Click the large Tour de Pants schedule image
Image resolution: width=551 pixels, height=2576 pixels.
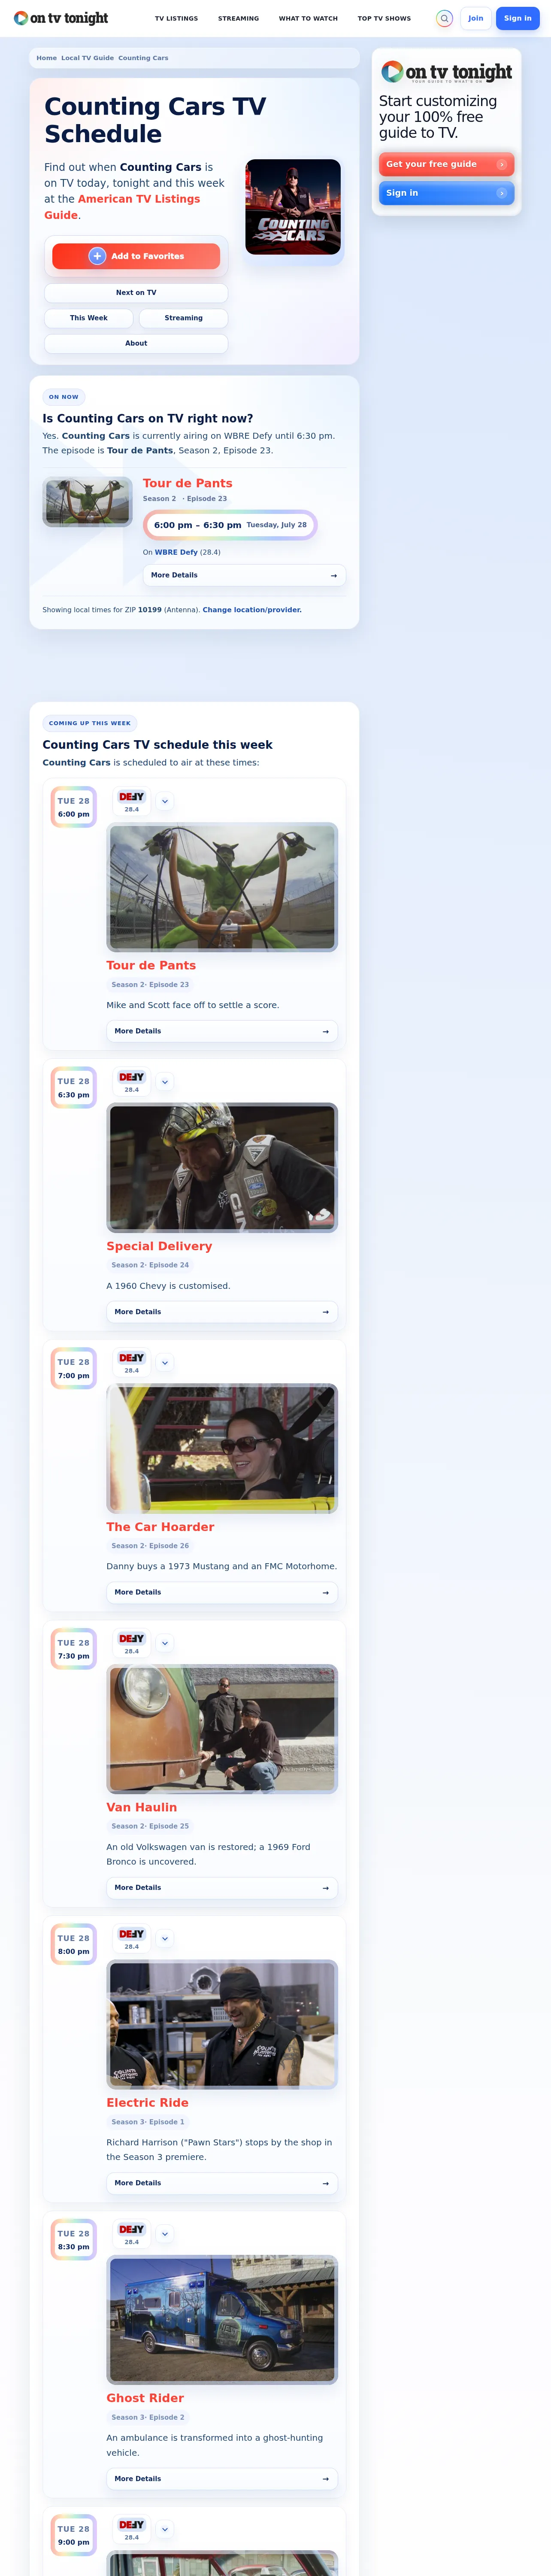(222, 887)
